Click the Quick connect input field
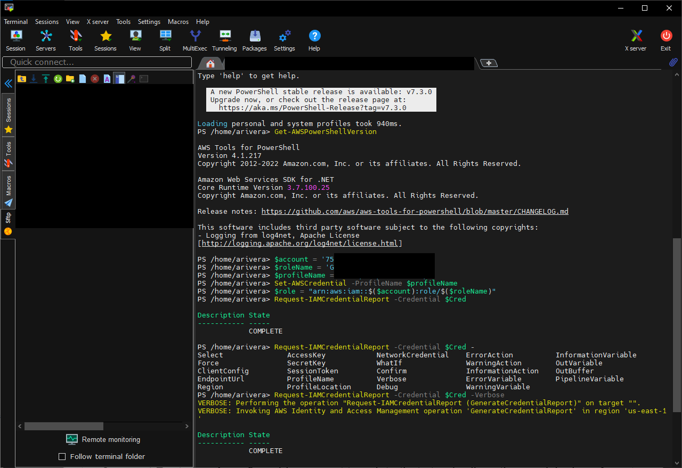The height and width of the screenshot is (468, 682). coord(97,62)
